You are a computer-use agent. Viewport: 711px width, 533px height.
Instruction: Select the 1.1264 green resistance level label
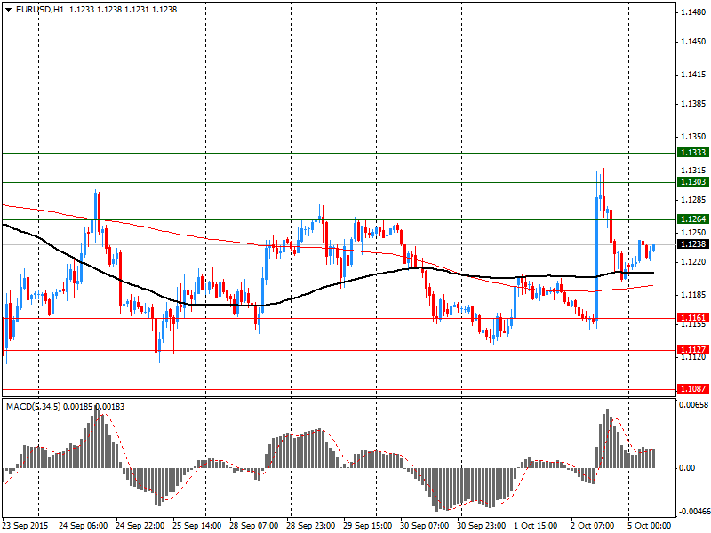pyautogui.click(x=693, y=219)
